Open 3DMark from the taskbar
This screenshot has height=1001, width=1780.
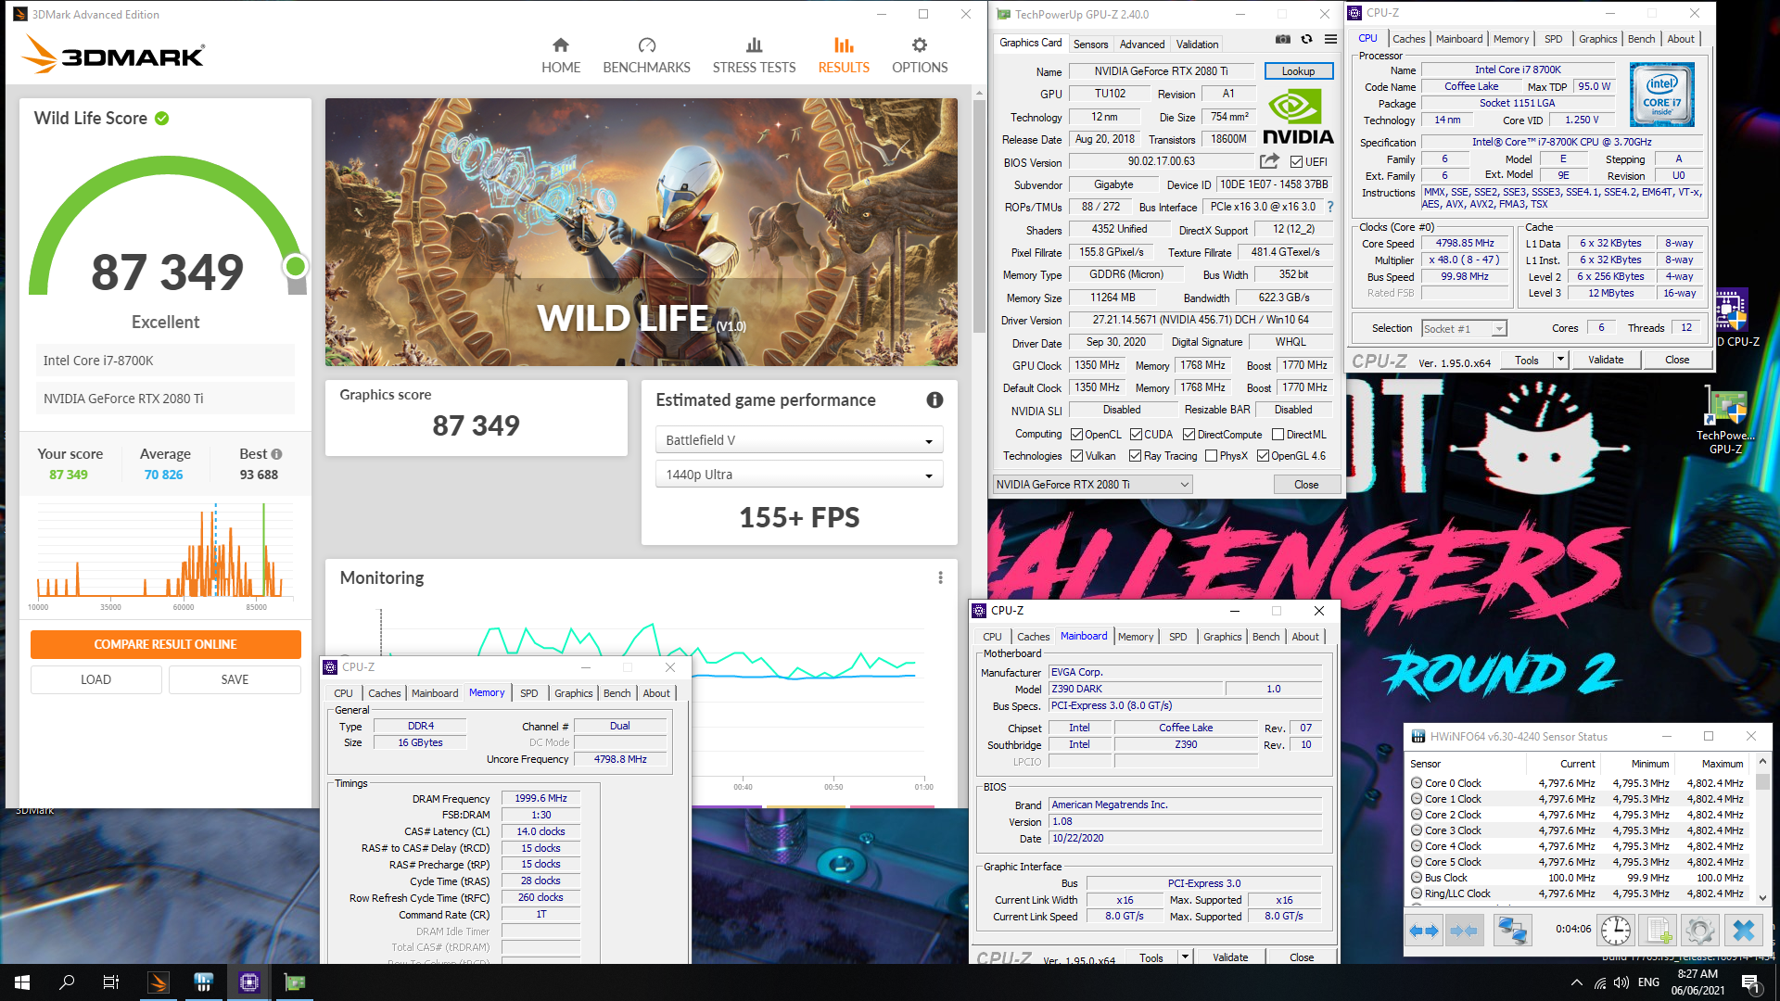pyautogui.click(x=159, y=982)
